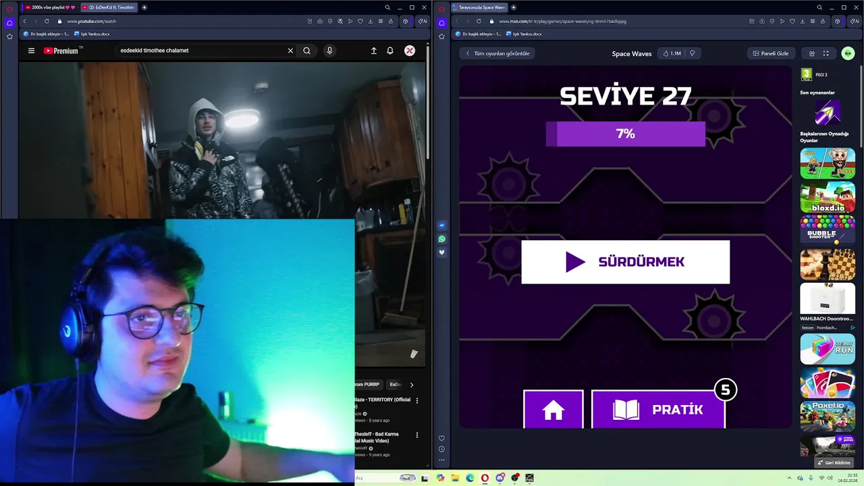Viewport: 864px width, 486px height.
Task: Expand more chips with right chevron
Action: (412, 385)
